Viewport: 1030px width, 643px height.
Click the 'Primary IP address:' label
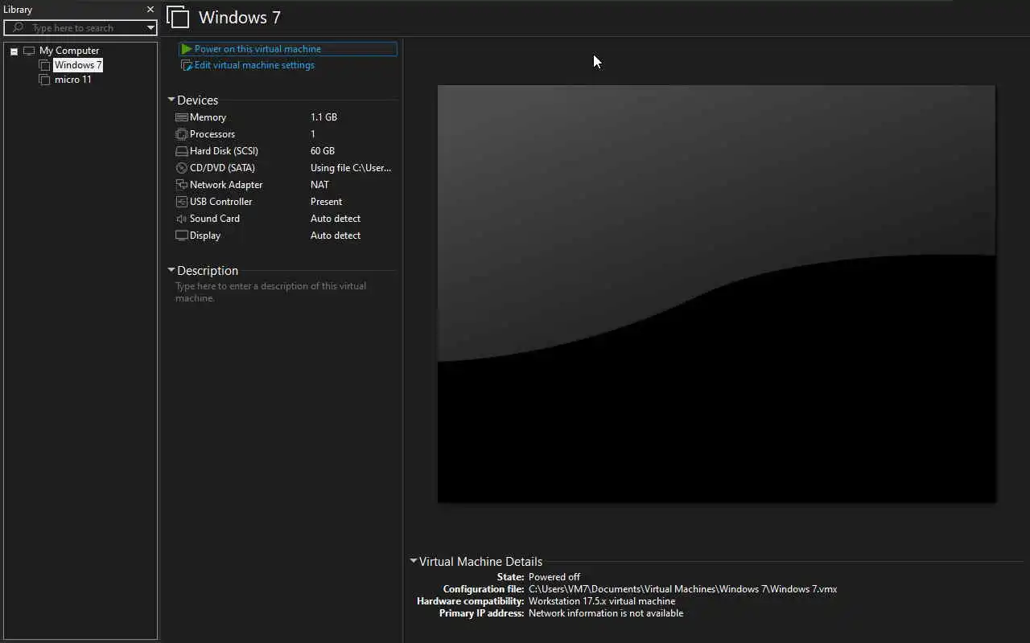[x=482, y=613]
